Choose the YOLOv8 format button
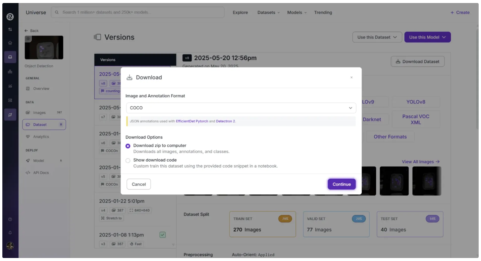The width and height of the screenshot is (481, 261). 416,102
